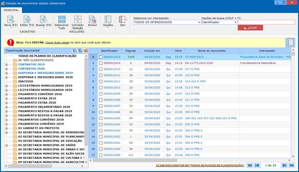This screenshot has width=299, height=172.
Task: Select checkbox of document 0000012403
Action: (x=101, y=131)
